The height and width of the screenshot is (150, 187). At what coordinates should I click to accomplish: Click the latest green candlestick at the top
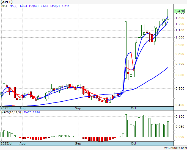[x=168, y=14]
